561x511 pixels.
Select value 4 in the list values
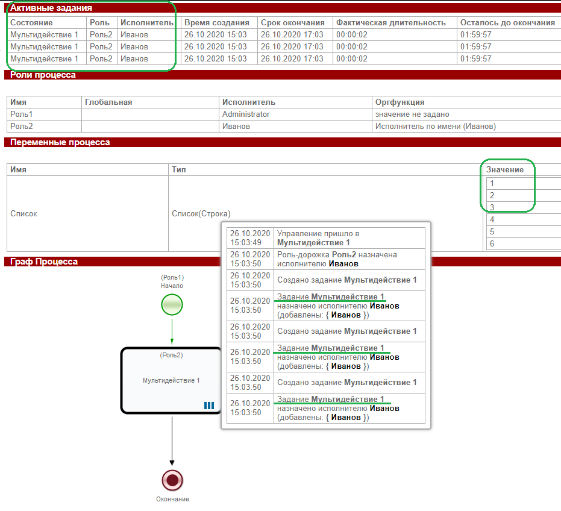(x=524, y=219)
